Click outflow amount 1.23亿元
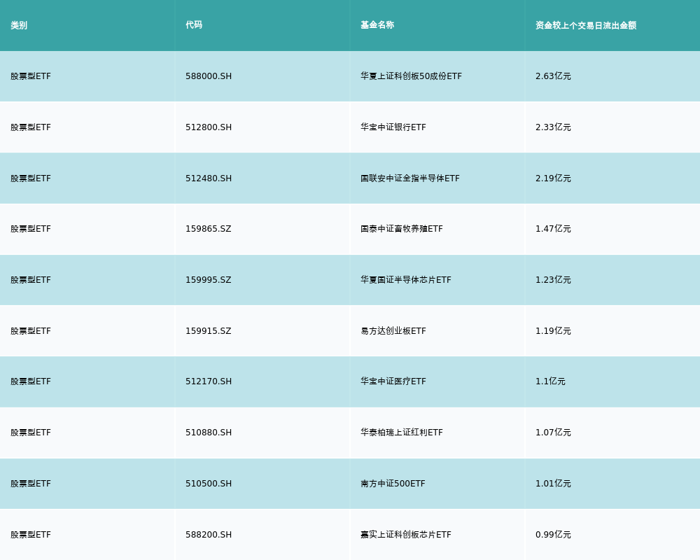The width and height of the screenshot is (700, 560). click(553, 280)
